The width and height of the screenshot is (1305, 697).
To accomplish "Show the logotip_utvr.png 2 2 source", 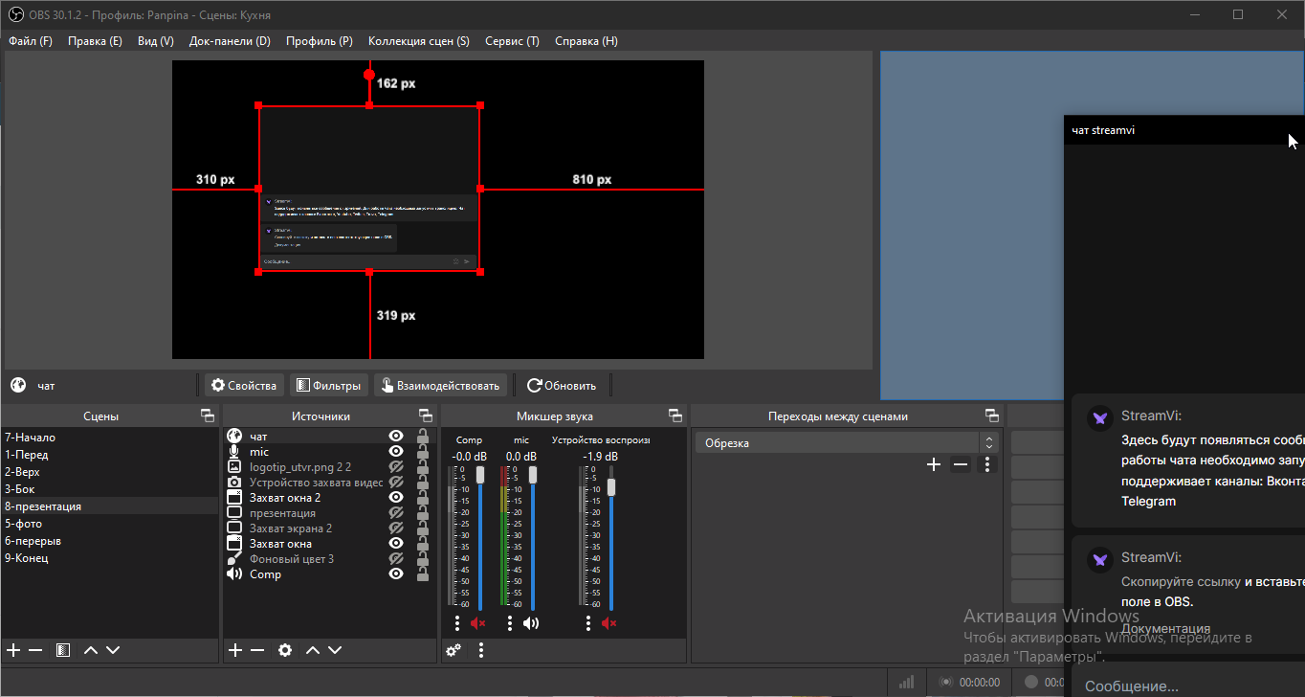I will [396, 467].
